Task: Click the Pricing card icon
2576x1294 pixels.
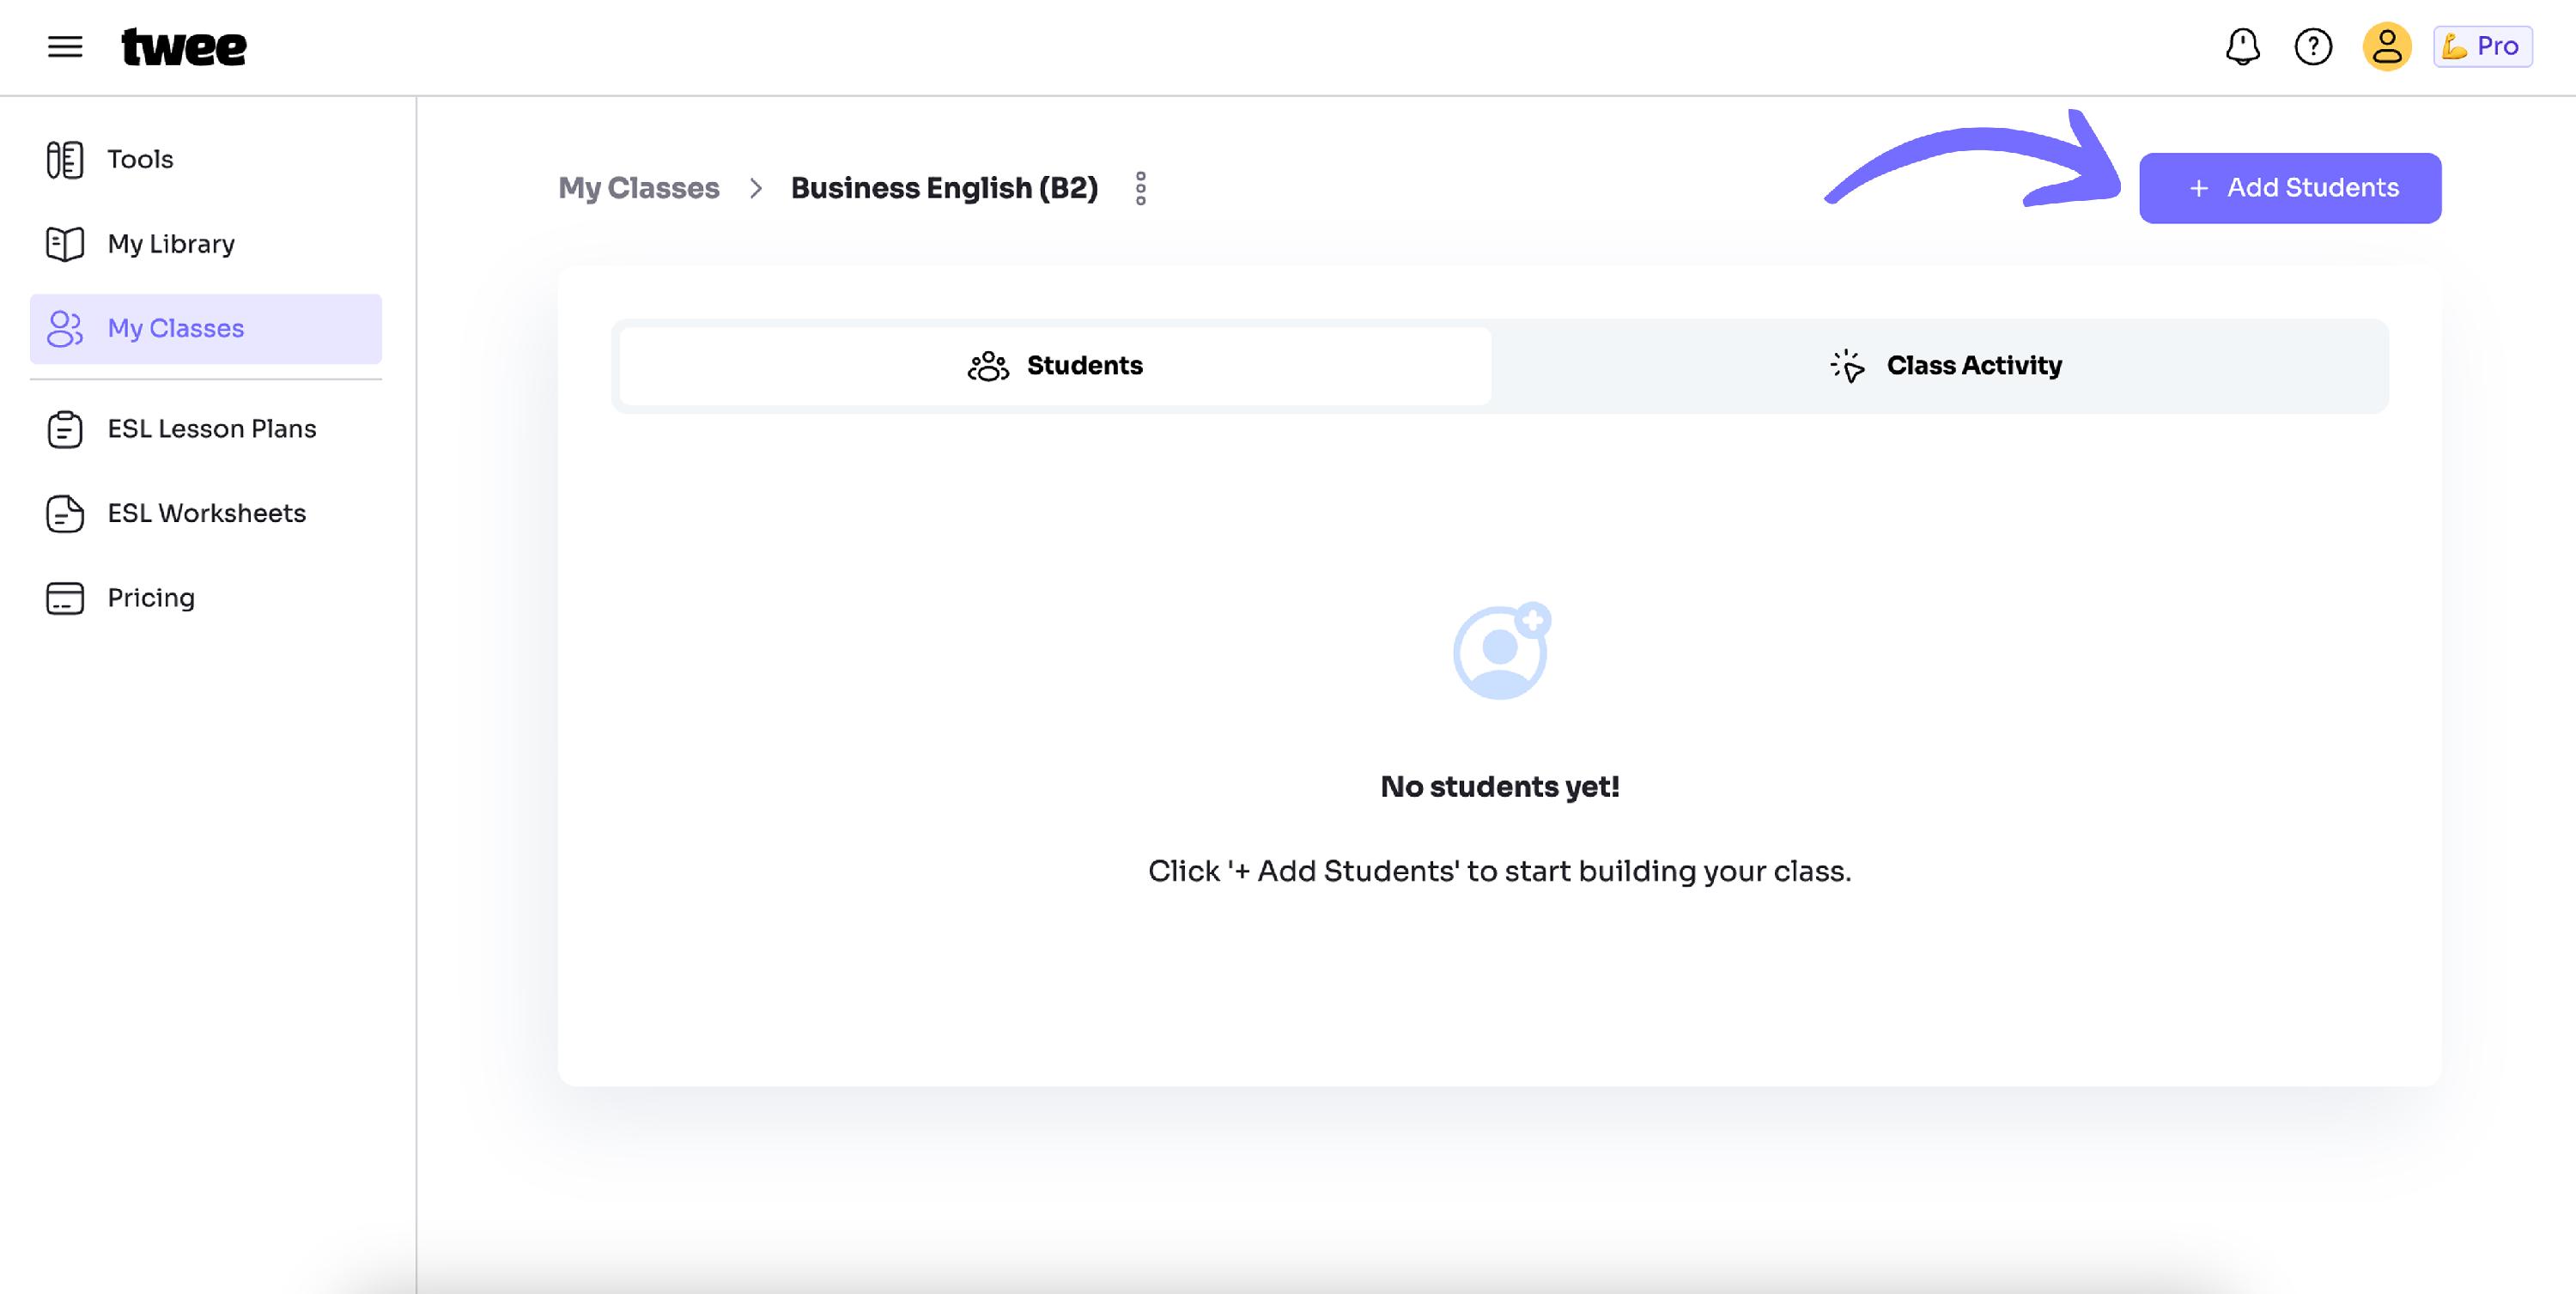Action: pos(65,598)
